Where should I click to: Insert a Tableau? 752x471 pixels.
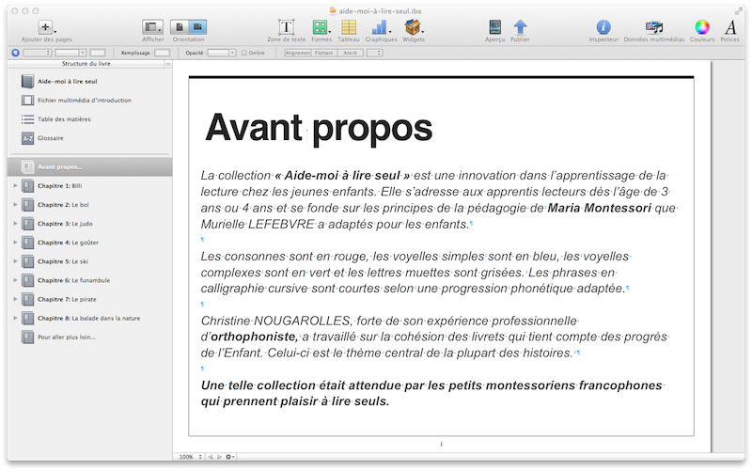(349, 27)
